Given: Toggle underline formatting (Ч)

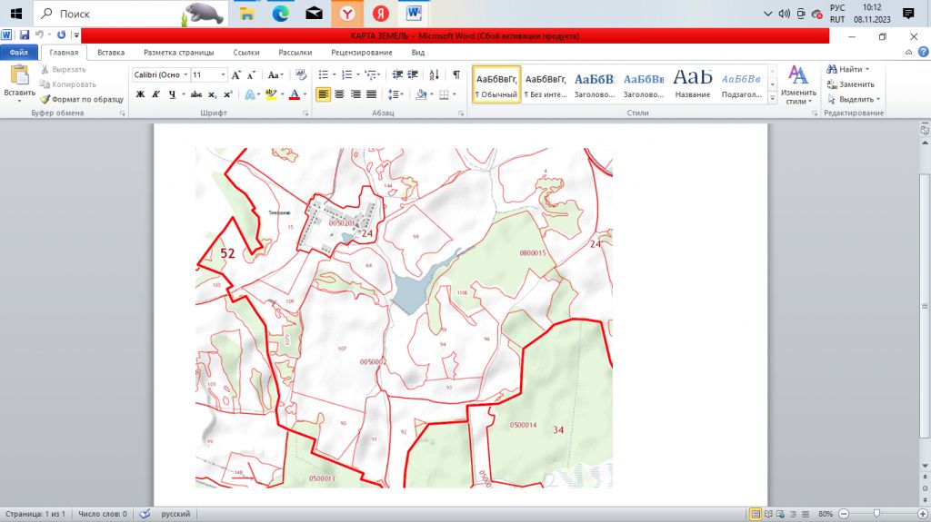Looking at the screenshot, I should [x=172, y=94].
